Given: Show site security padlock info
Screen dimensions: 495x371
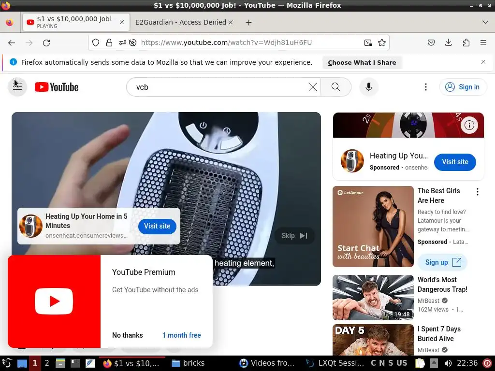Looking at the screenshot, I should pyautogui.click(x=109, y=43).
